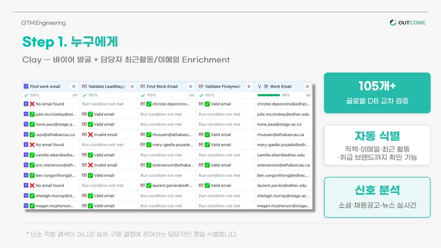
Task: Click green check beside raza@athabascau.ca
Action: point(32,134)
